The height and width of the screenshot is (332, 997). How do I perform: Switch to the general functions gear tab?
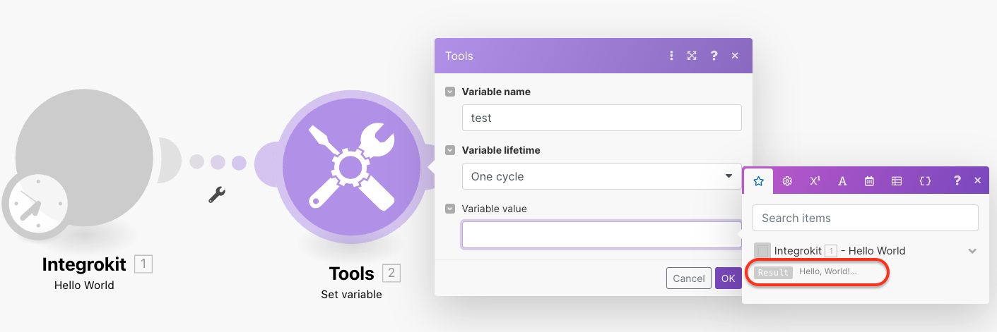[787, 181]
